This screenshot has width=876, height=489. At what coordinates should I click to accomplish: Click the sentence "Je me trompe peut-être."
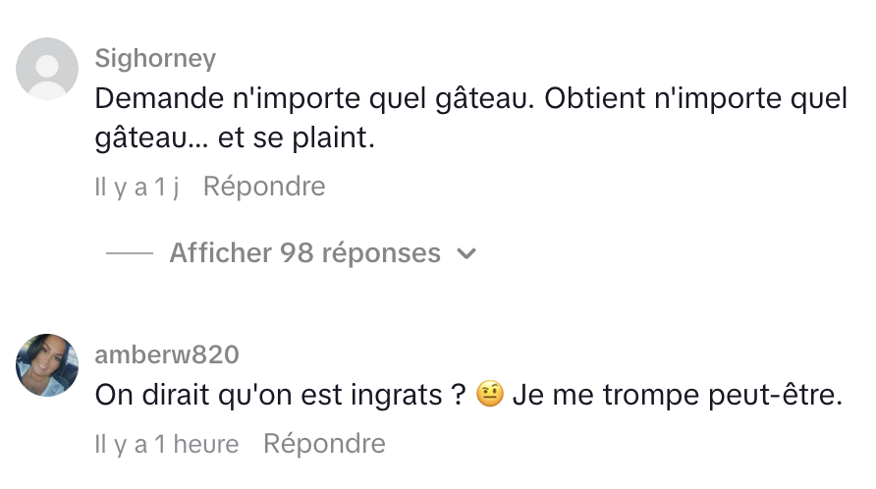[x=678, y=396]
